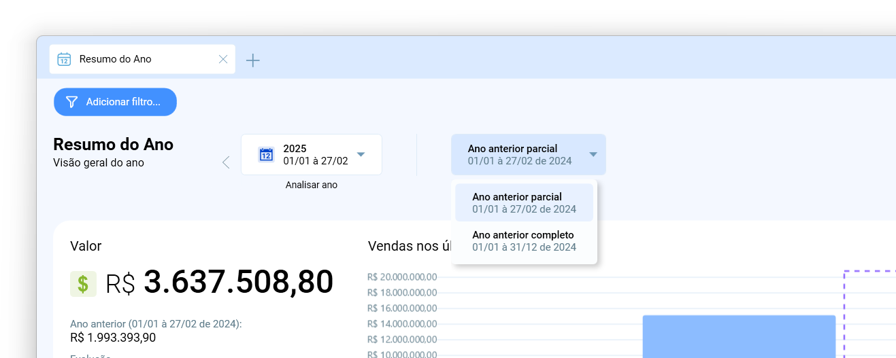896x358 pixels.
Task: Click calendar icon in 2025 year selector
Action: pos(266,155)
